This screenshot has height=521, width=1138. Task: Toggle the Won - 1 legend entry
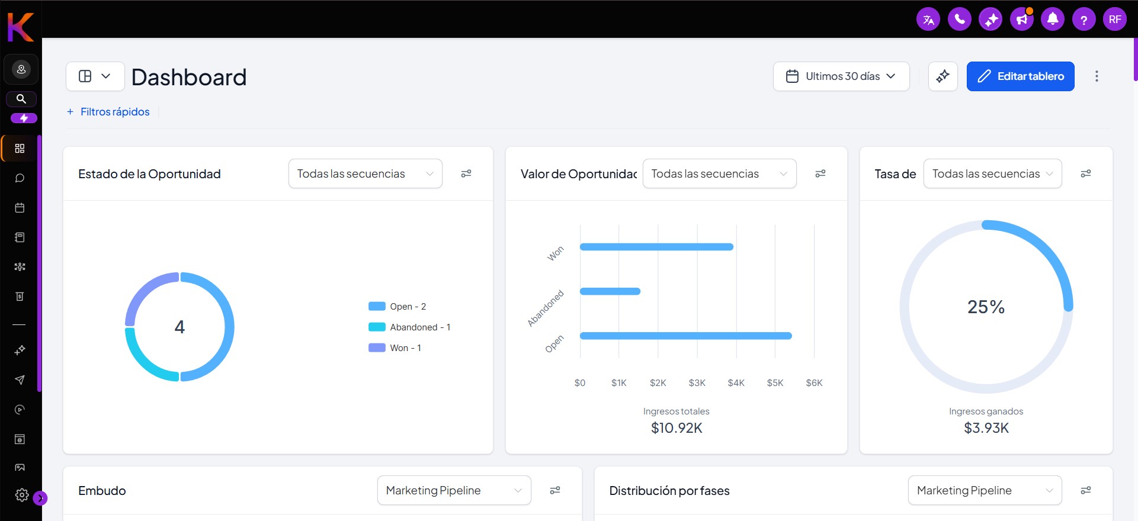click(x=395, y=348)
